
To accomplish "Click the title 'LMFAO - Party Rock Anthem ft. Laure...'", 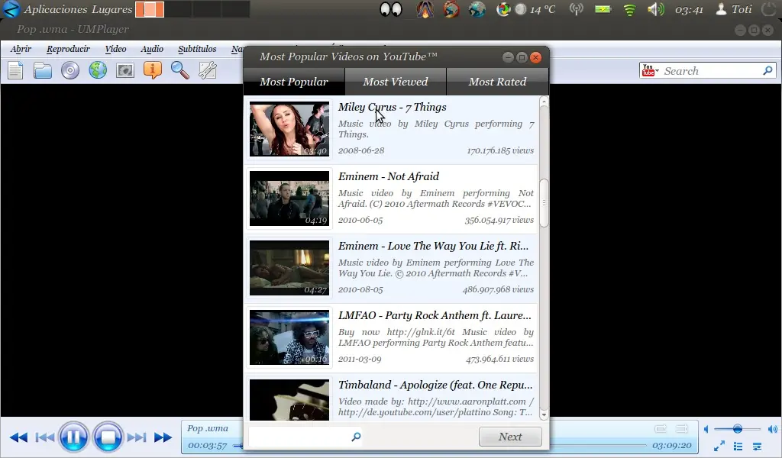I will (x=435, y=315).
